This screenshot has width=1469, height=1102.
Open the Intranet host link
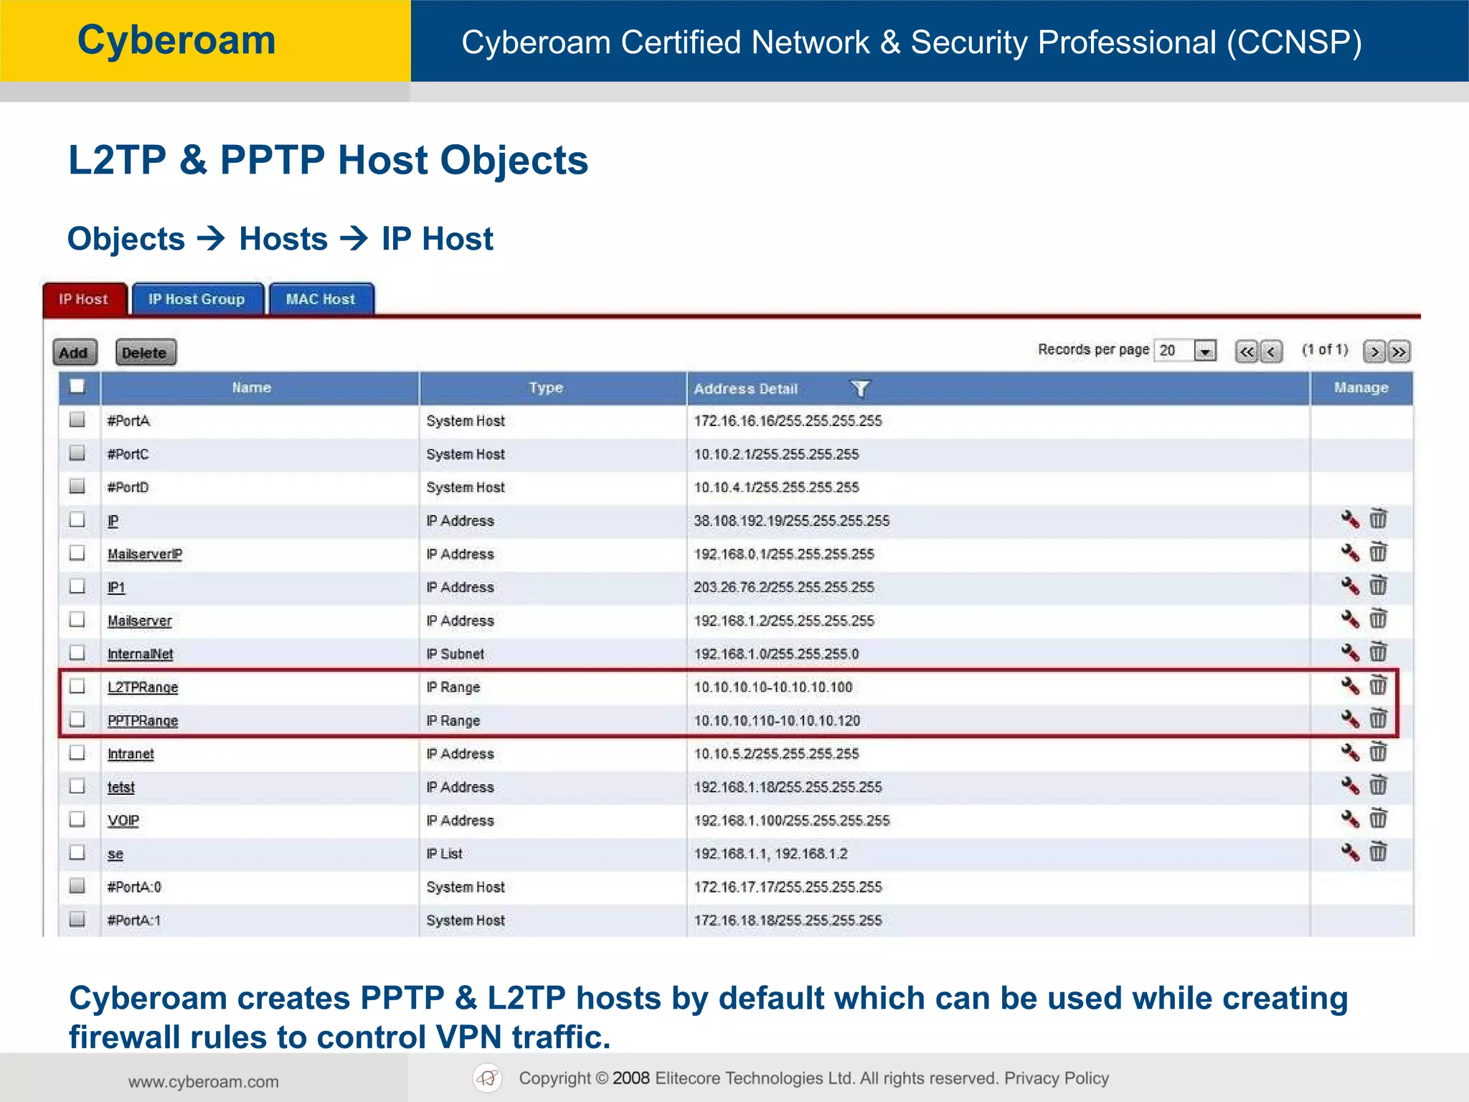pyautogui.click(x=131, y=754)
